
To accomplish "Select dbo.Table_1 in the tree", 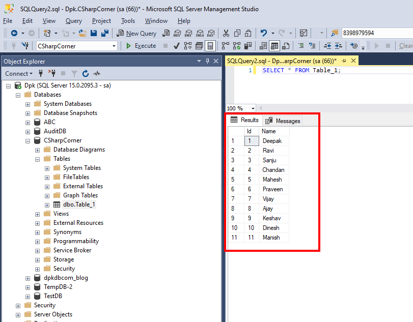I will [x=79, y=204].
